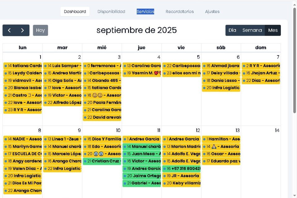Switch to Día view

coord(232,30)
